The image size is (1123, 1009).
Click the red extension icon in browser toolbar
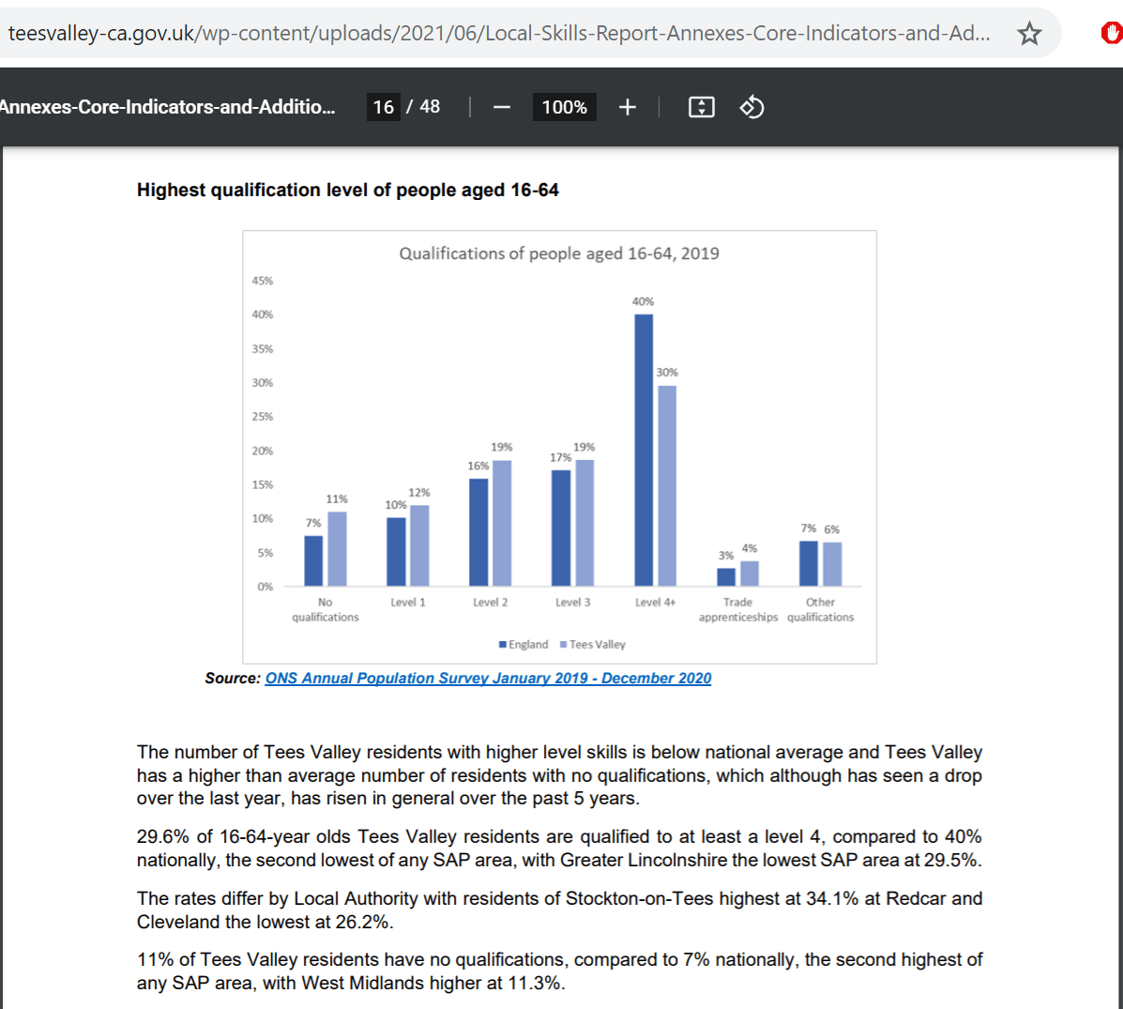(x=1111, y=34)
